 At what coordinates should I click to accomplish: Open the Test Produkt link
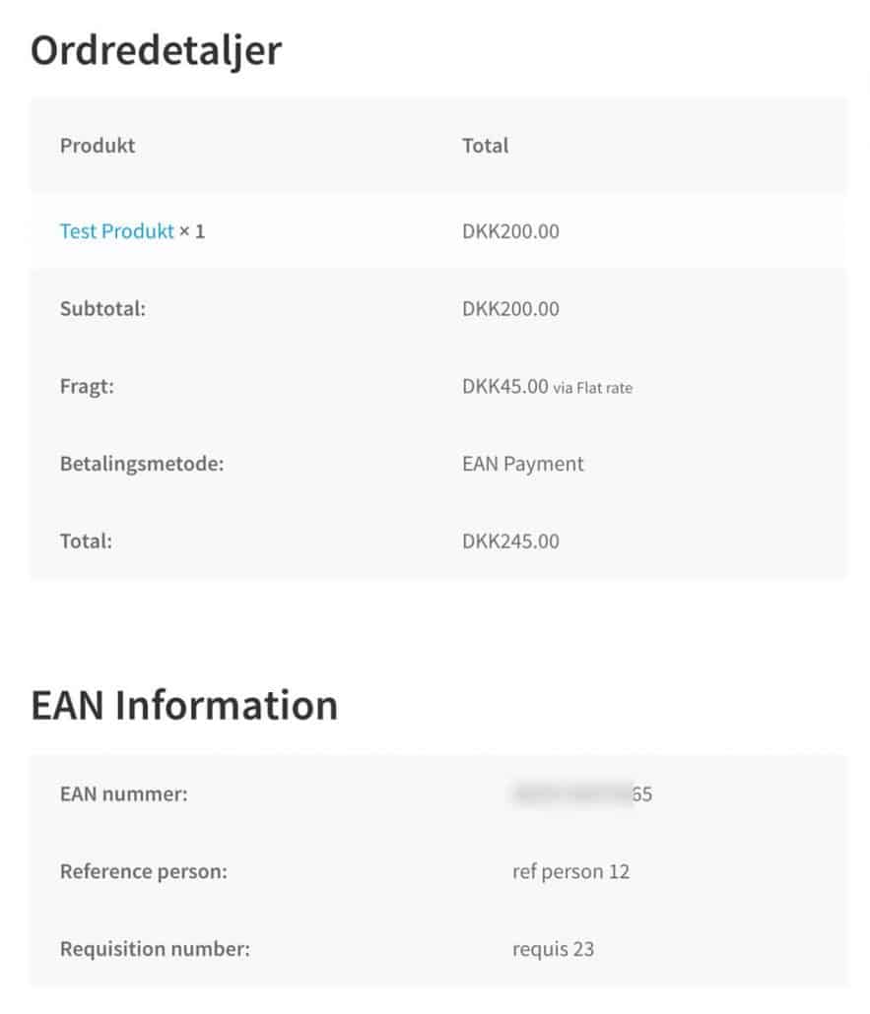pos(116,231)
